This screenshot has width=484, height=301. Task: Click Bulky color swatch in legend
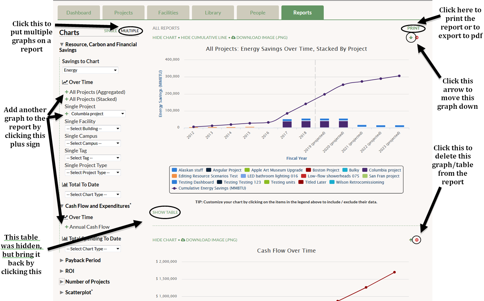click(345, 170)
